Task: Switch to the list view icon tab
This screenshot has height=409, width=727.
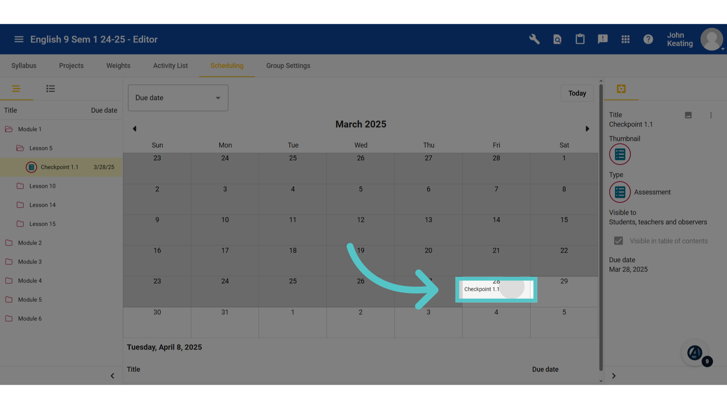Action: click(x=50, y=89)
